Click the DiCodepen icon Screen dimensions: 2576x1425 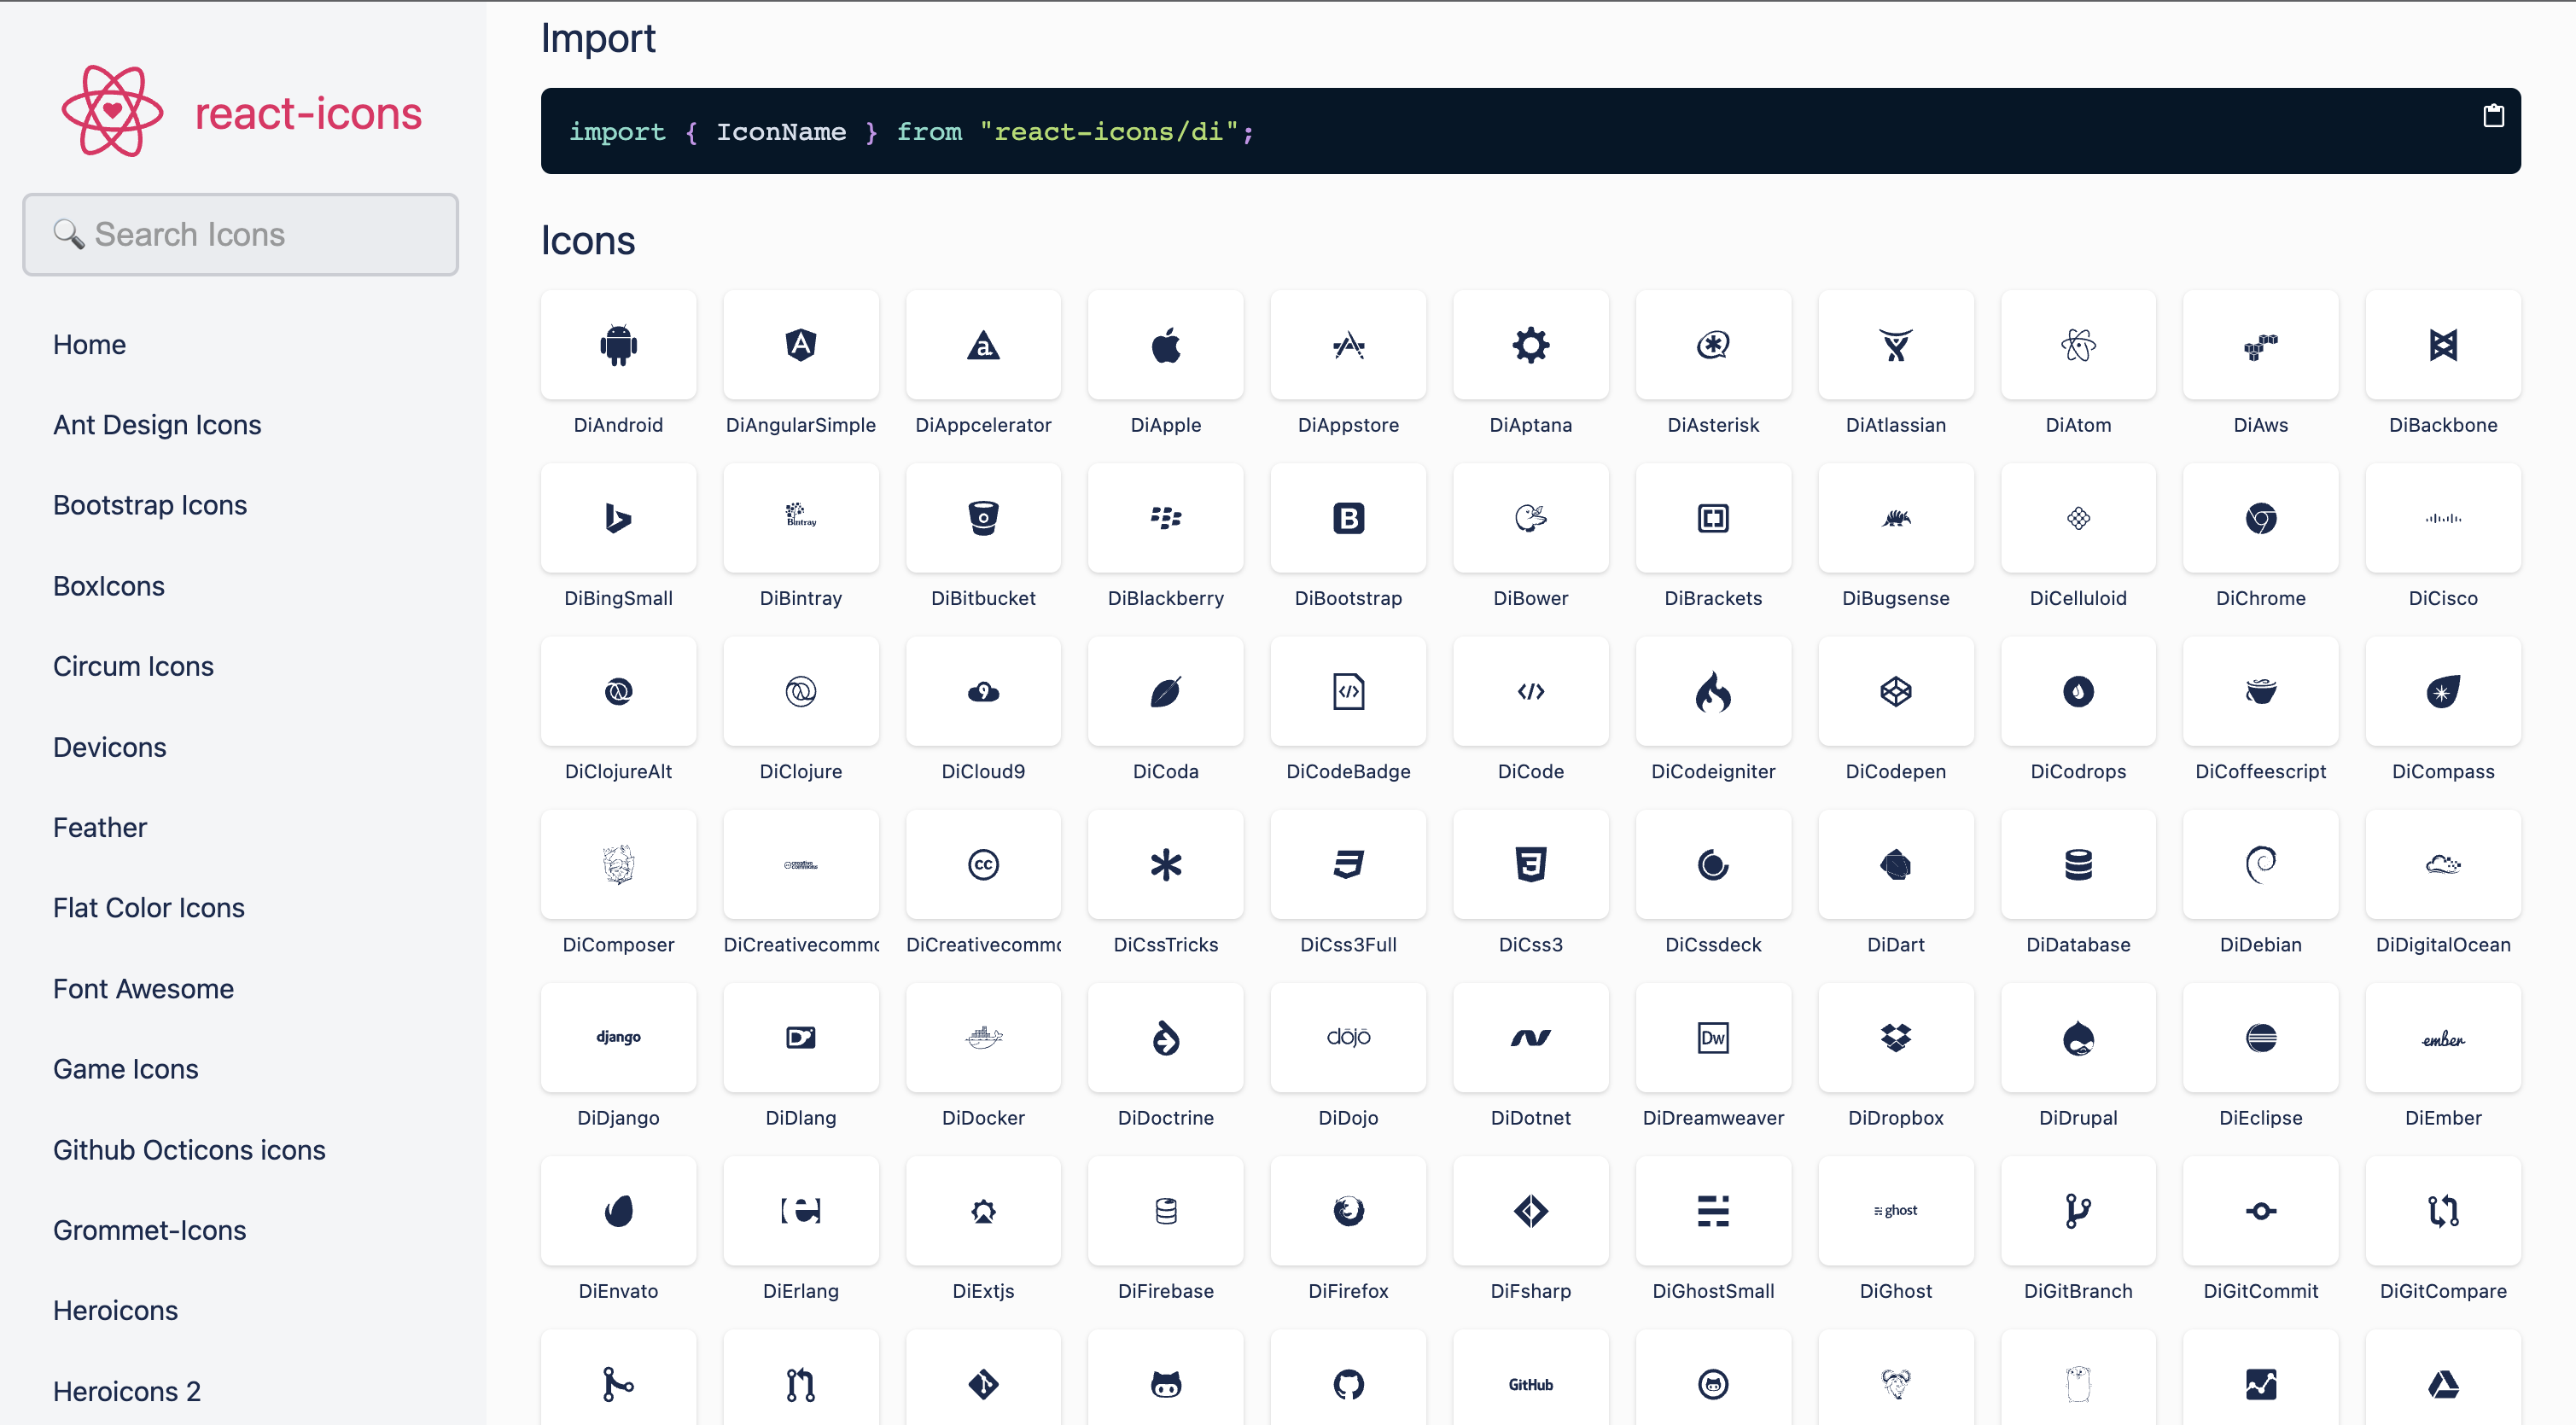click(1895, 692)
